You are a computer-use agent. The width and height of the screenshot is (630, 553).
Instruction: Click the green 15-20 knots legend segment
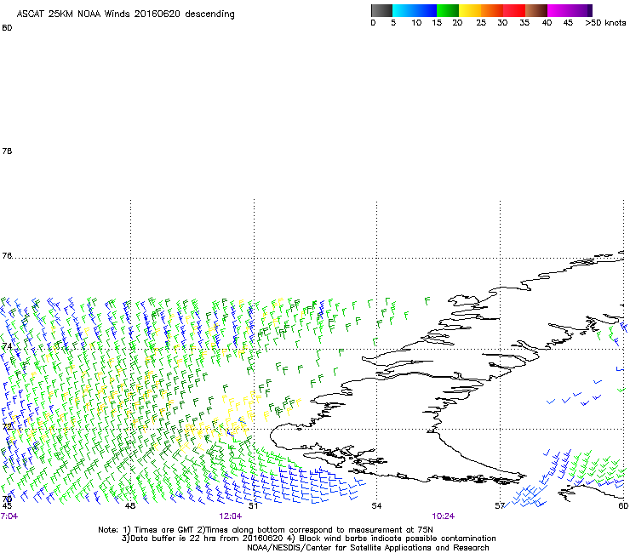448,10
